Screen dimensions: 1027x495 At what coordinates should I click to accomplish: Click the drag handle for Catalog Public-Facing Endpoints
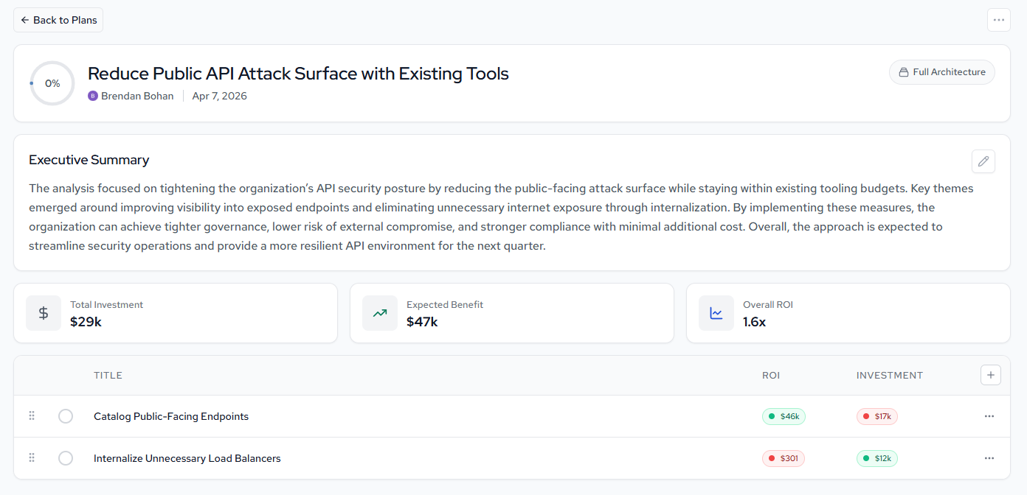tap(32, 416)
